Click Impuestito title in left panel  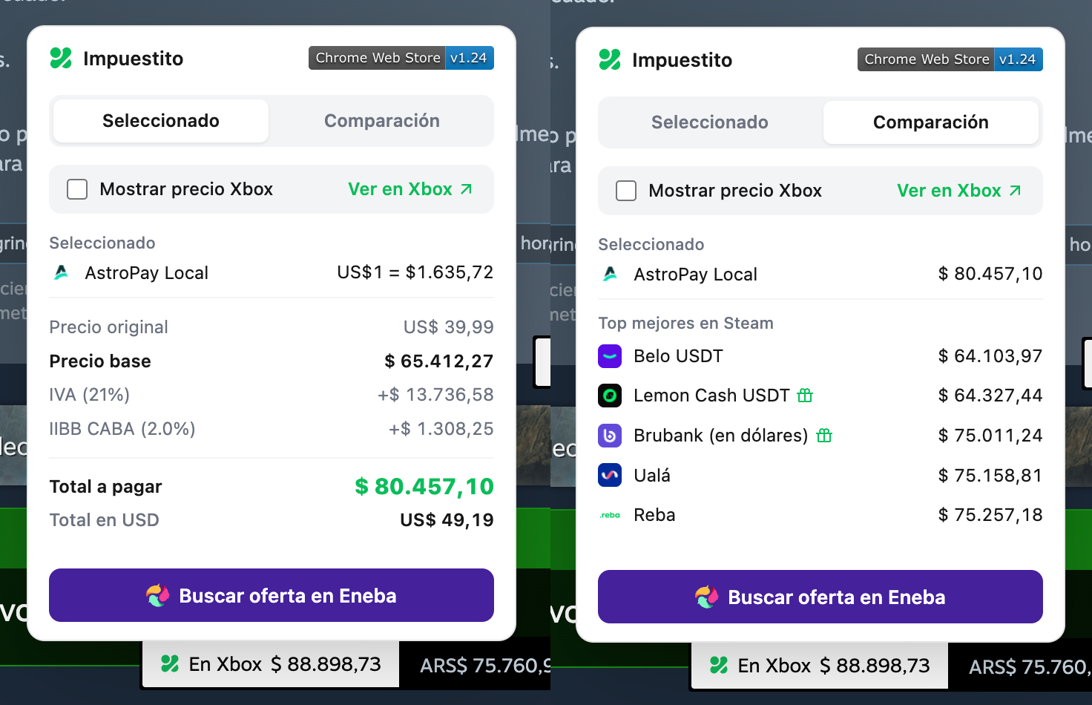point(134,59)
